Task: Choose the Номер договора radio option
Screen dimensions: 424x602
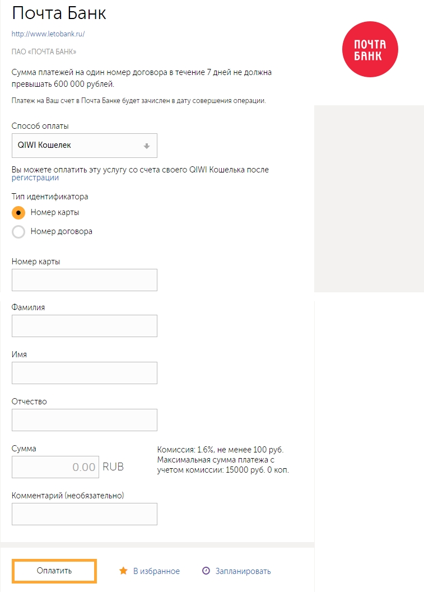Action: point(18,231)
